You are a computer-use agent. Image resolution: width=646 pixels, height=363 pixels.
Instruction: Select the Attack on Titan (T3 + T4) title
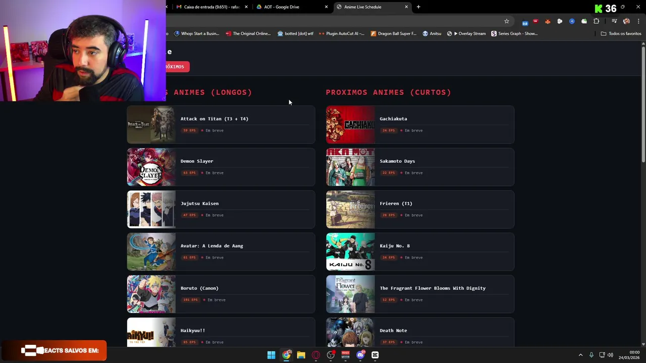214,119
